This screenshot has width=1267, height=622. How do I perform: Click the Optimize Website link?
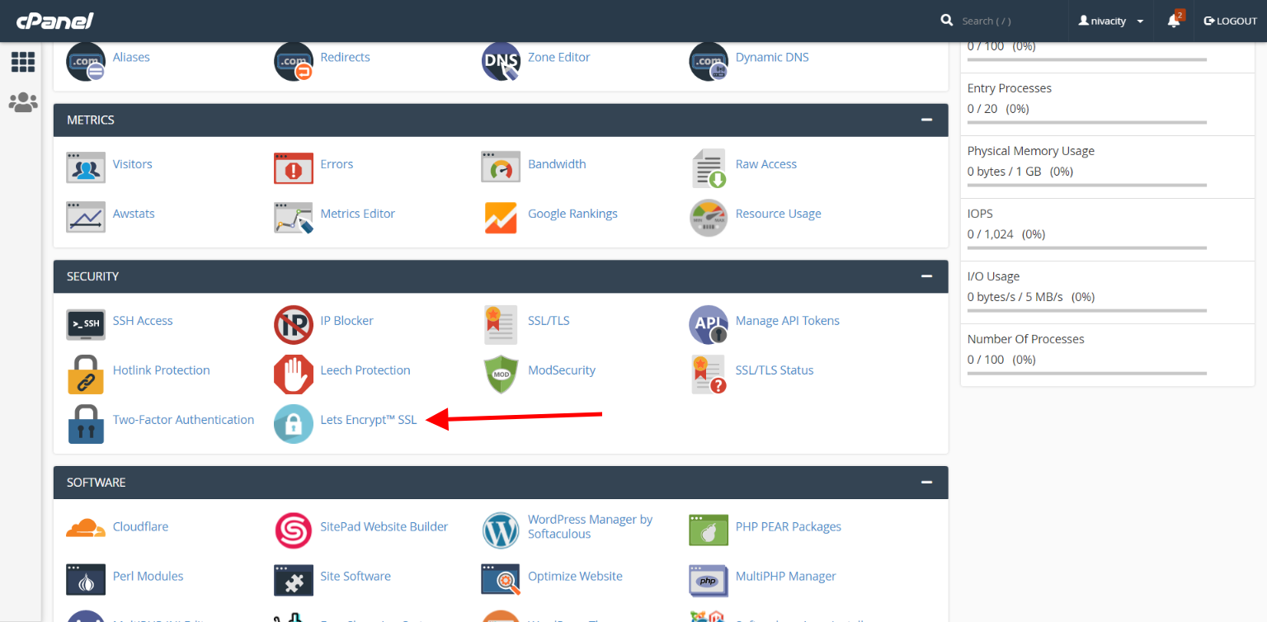pyautogui.click(x=574, y=576)
